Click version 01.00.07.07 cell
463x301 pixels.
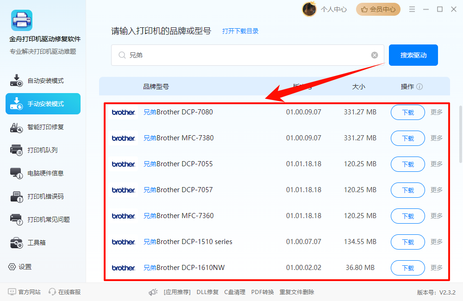point(304,242)
